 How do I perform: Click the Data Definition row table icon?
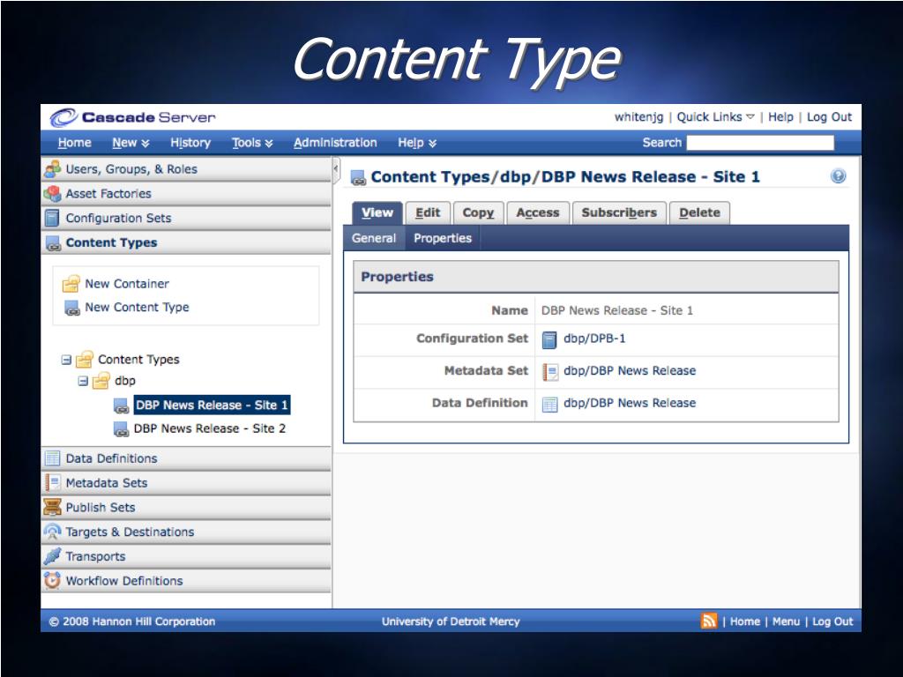(550, 404)
